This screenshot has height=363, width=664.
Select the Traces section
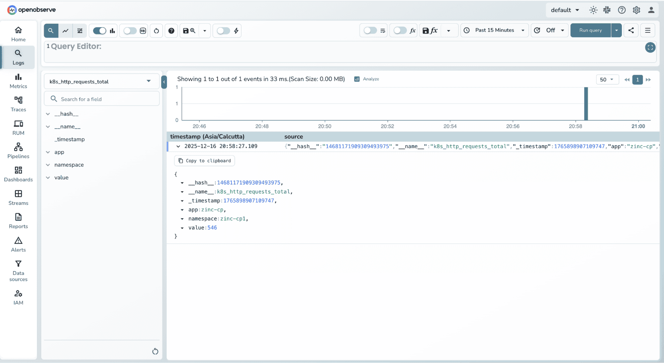(18, 104)
